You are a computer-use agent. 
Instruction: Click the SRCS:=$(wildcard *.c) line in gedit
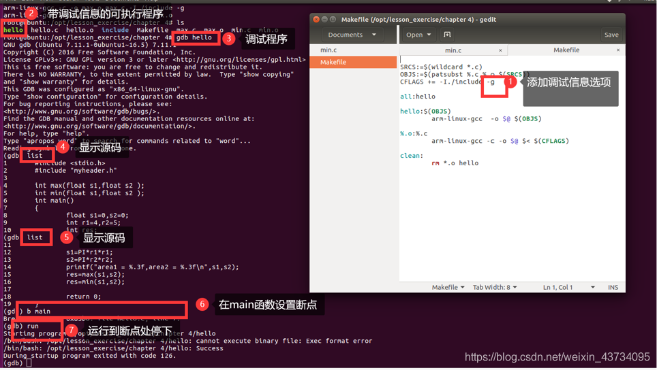point(441,67)
